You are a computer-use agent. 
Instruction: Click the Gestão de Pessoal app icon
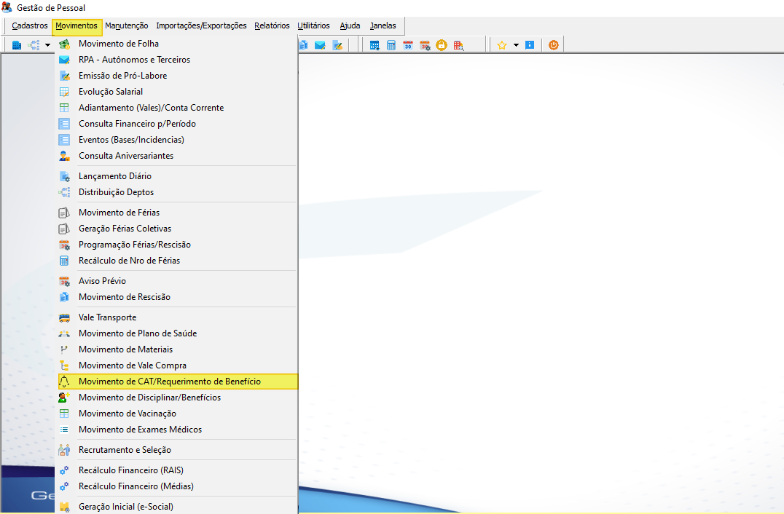click(7, 7)
